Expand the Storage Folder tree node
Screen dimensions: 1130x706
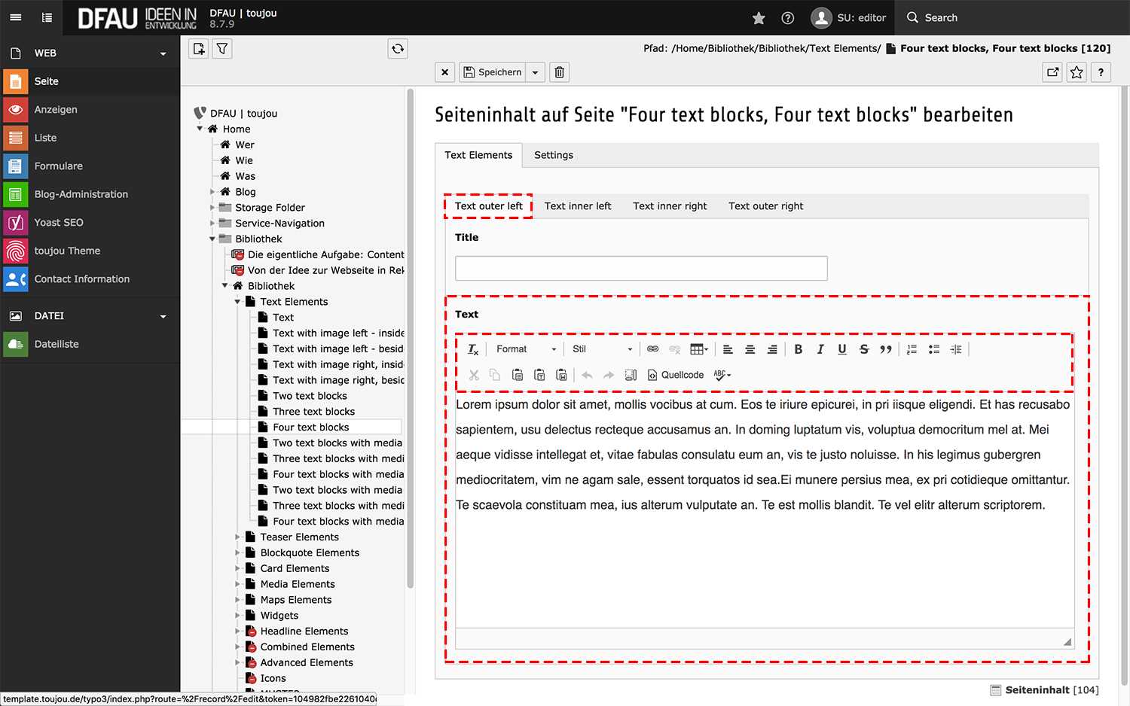click(x=212, y=208)
